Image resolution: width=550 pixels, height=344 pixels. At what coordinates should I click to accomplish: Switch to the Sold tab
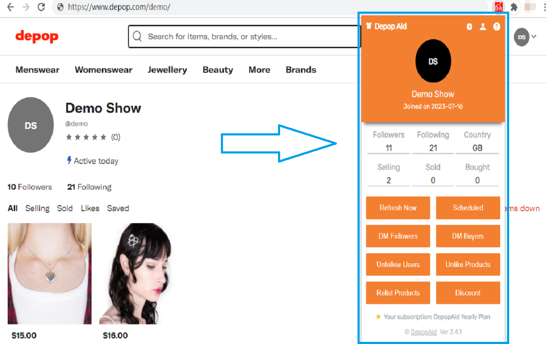point(65,208)
